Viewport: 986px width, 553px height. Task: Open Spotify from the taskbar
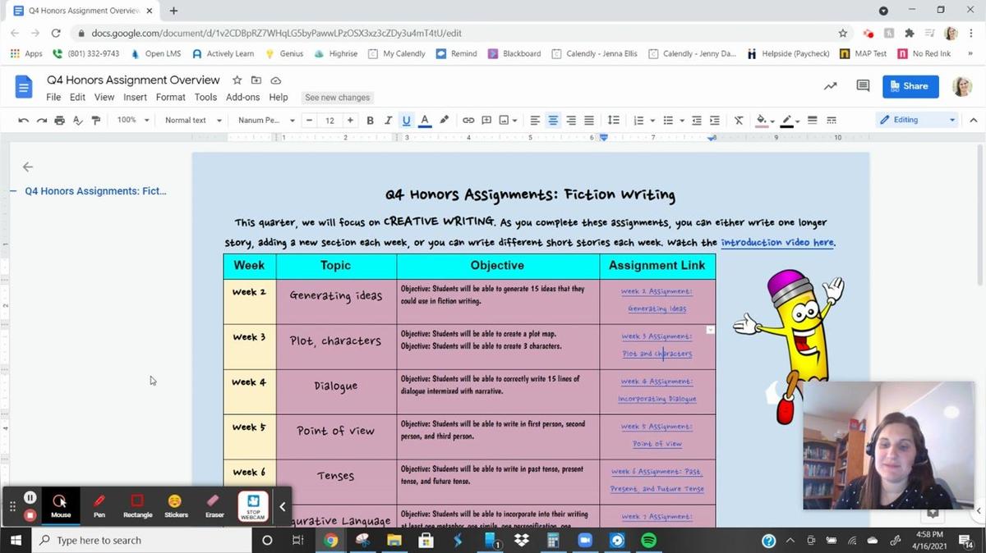(x=648, y=541)
